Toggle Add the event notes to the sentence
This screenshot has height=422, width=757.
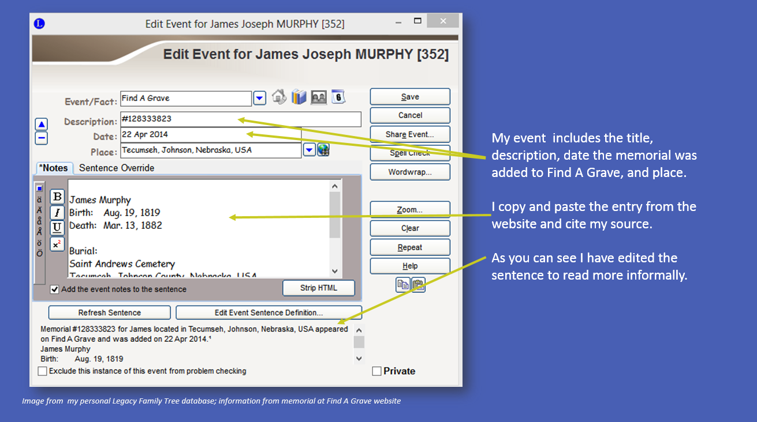(55, 289)
